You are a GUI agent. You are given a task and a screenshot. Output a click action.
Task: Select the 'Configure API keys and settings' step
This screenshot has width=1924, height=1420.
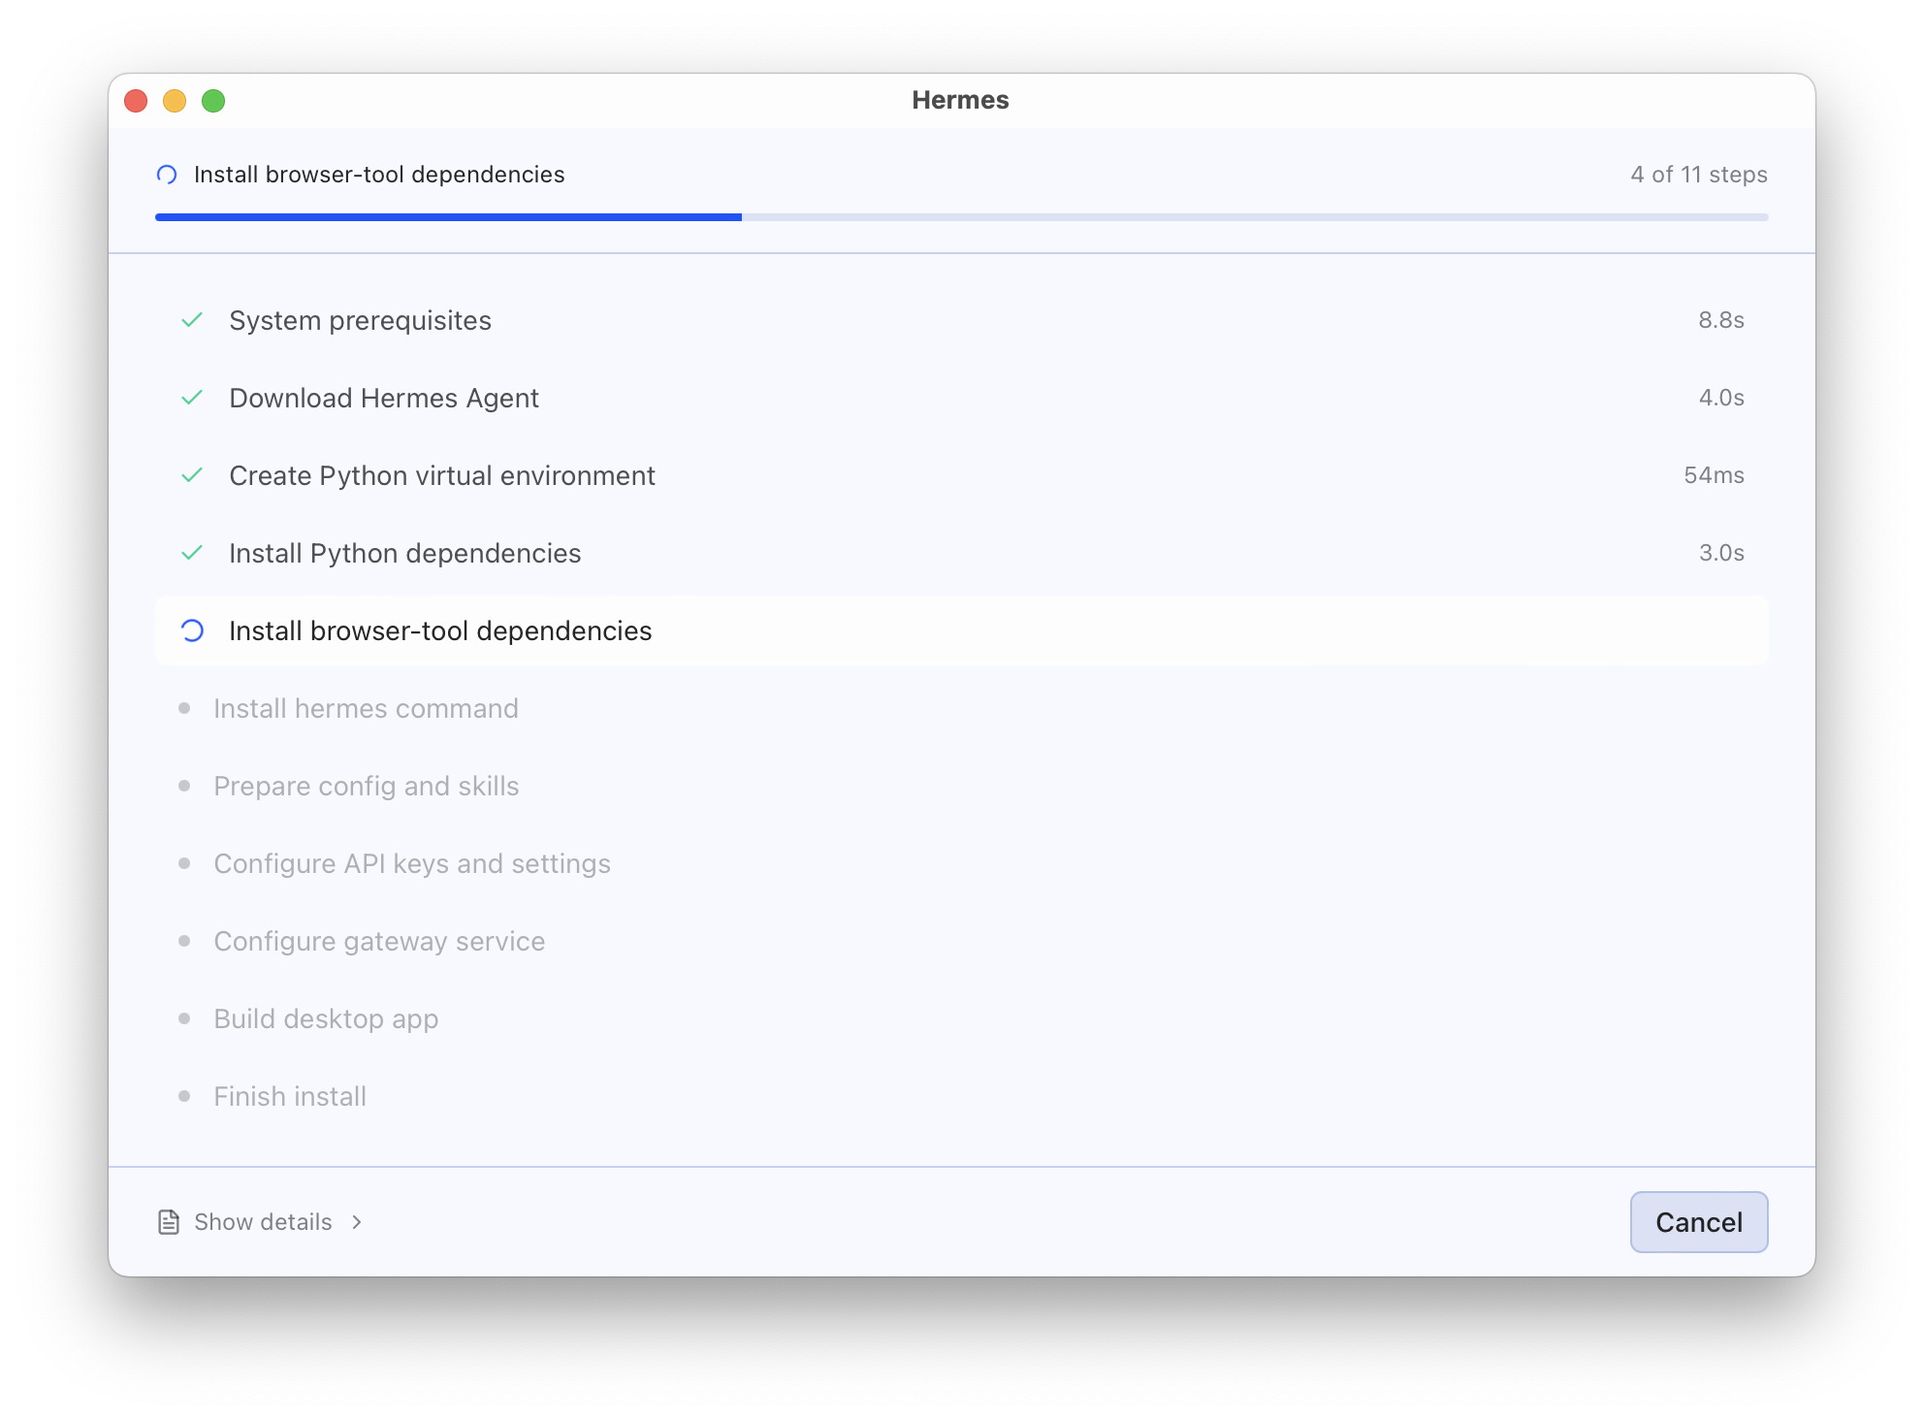412,863
